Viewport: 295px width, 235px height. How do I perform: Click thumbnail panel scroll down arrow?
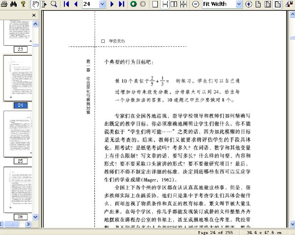(x=35, y=217)
